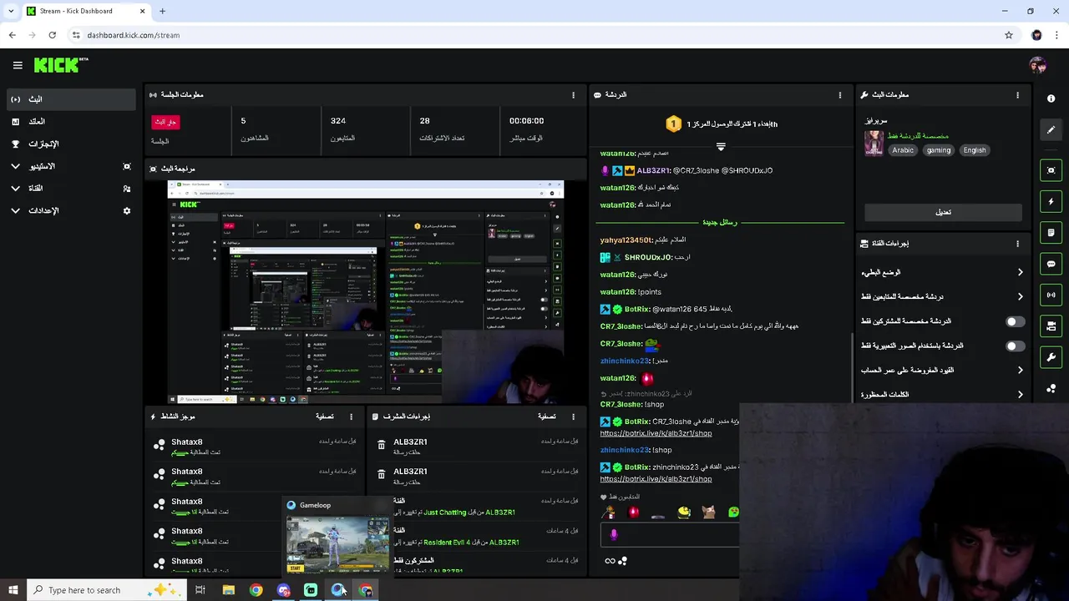Image resolution: width=1069 pixels, height=601 pixels.
Task: Click the red جار البث live badge
Action: pos(165,122)
